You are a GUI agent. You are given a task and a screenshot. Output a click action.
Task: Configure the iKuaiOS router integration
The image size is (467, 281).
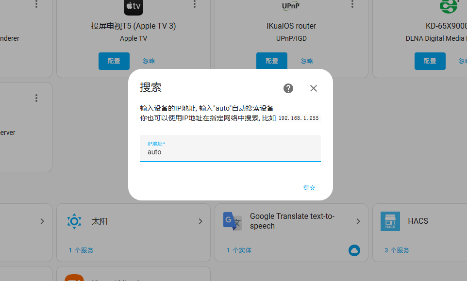272,61
